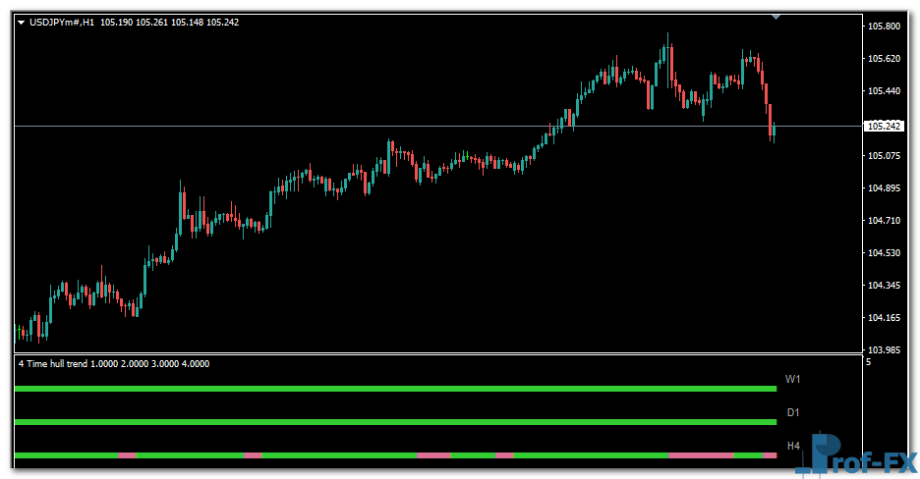Click the 104.895 price axis label
Screen dimensions: 920x479
pyautogui.click(x=885, y=188)
